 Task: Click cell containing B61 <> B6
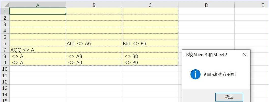click(150, 43)
